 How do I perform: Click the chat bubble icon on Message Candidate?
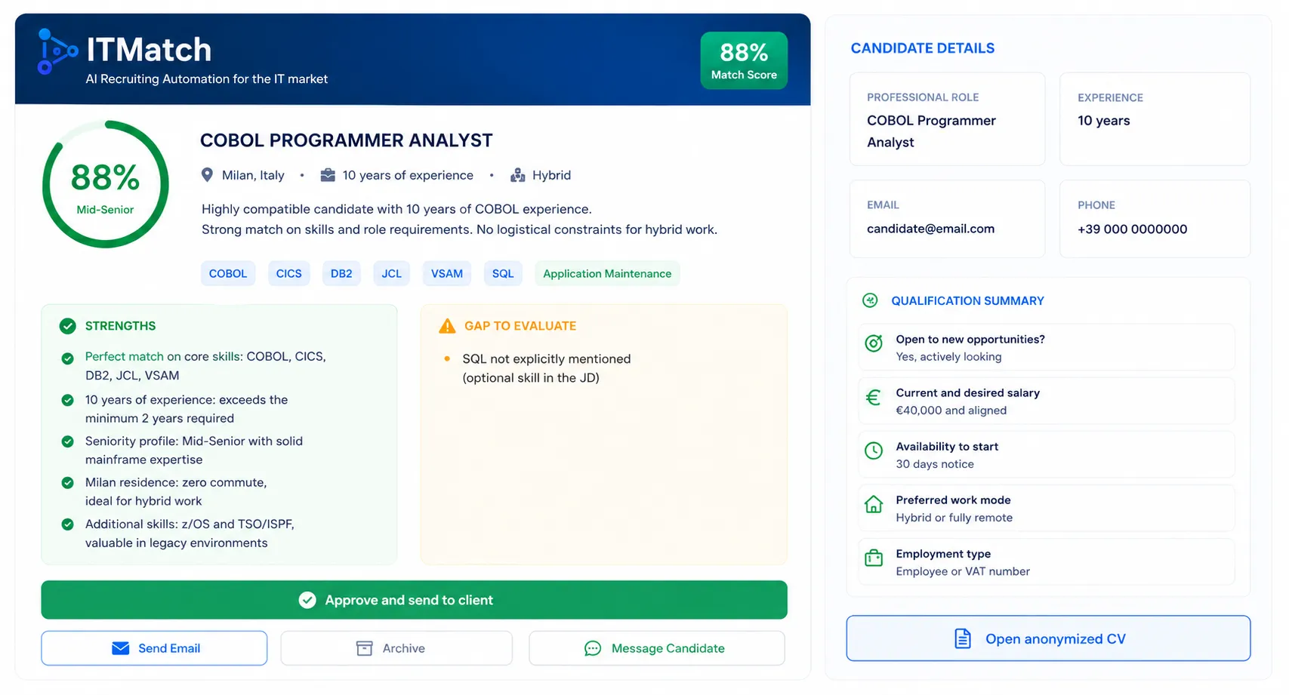[x=593, y=648]
